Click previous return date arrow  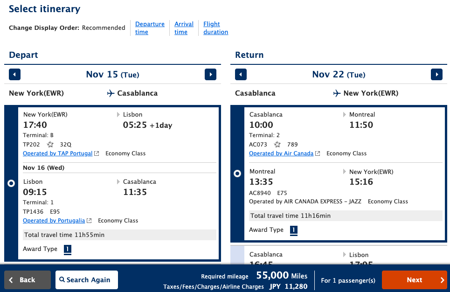tap(241, 75)
